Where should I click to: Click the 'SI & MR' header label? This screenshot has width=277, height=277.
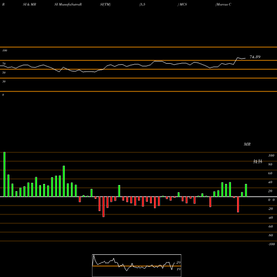tap(29, 4)
